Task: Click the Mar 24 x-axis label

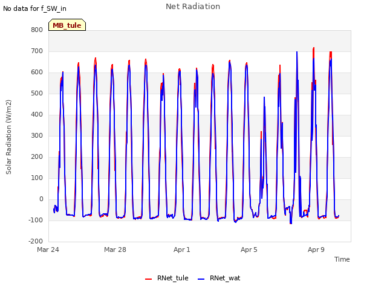Action: coord(48,250)
